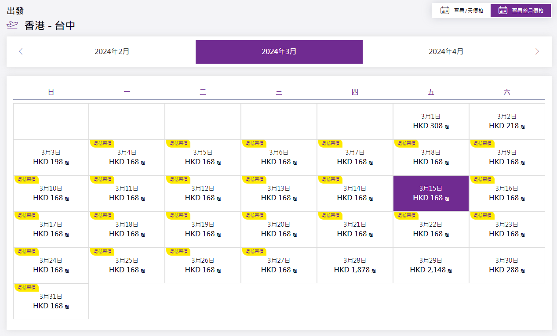The image size is (557, 336).
Task: Select 3月1日 priced HKD 308
Action: tap(431, 122)
